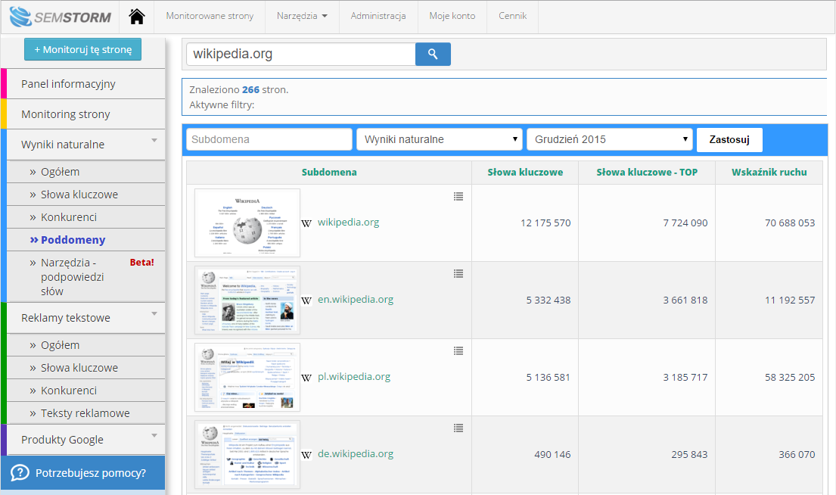Click the 266 results count

pos(250,89)
